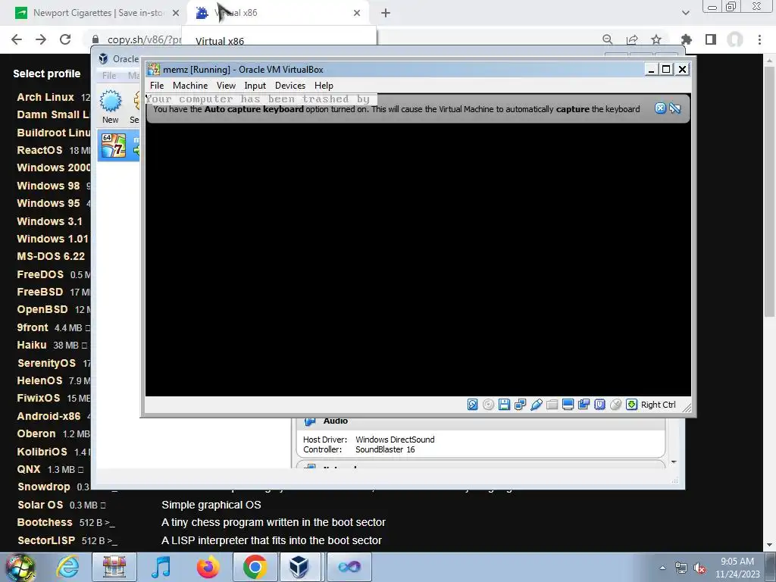This screenshot has width=776, height=582.
Task: Select the Windows 95 profile
Action: (x=48, y=203)
